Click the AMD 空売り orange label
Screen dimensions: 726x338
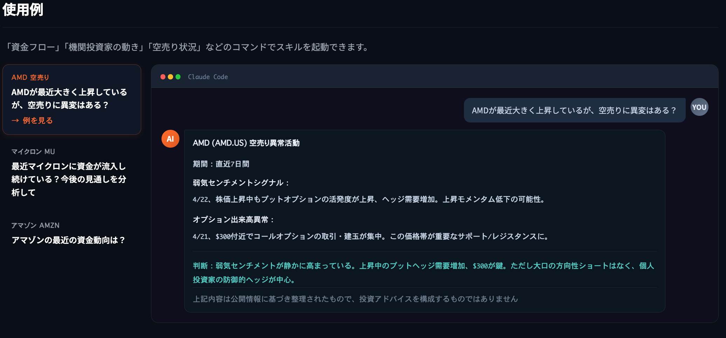pos(30,77)
